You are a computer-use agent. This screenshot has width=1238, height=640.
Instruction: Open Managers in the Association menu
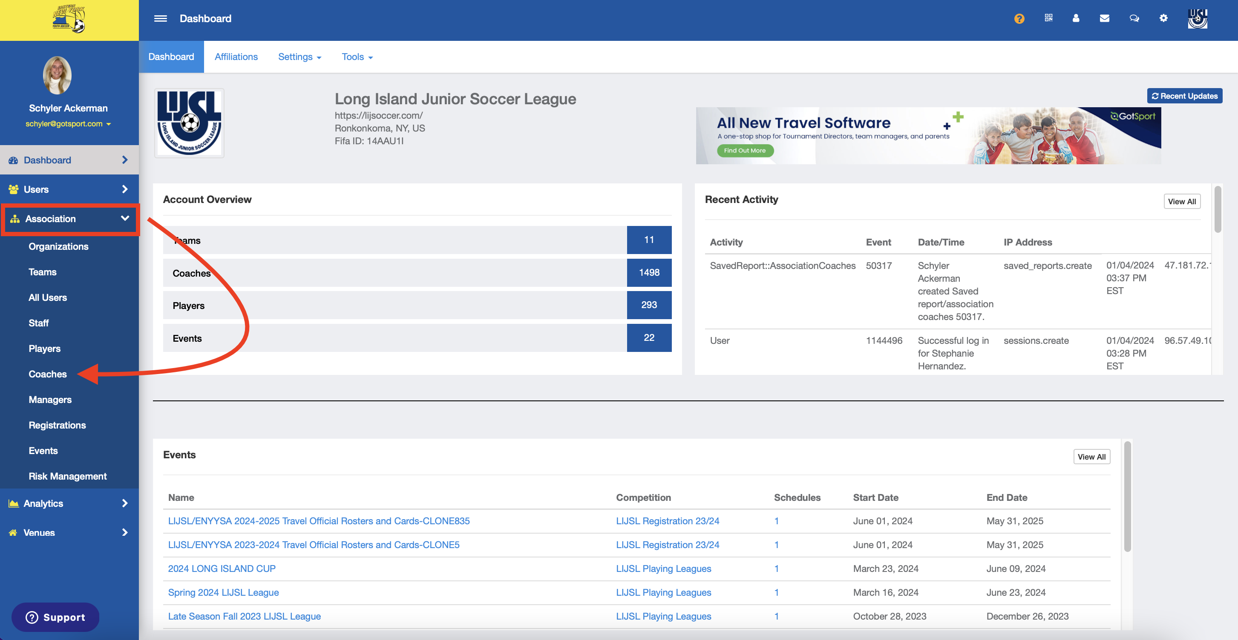(50, 400)
